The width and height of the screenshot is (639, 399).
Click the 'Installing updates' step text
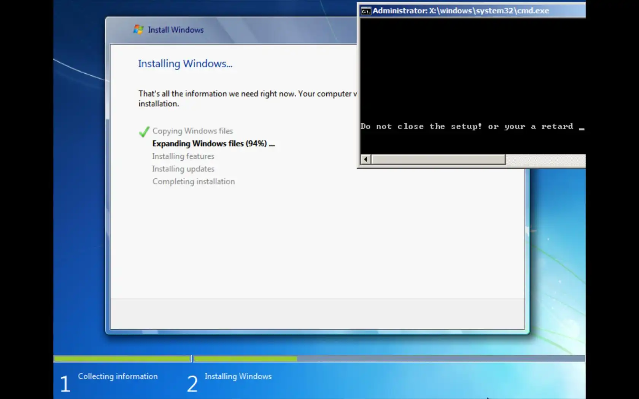[x=183, y=169]
